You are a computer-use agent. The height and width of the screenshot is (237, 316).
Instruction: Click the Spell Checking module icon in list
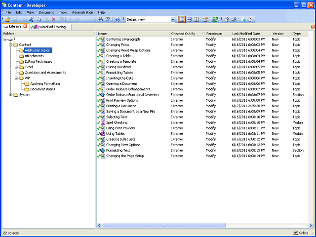point(103,122)
